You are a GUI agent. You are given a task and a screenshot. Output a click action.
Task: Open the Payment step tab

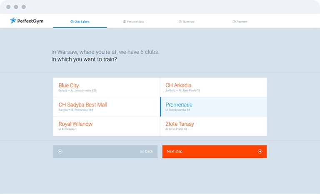(240, 22)
